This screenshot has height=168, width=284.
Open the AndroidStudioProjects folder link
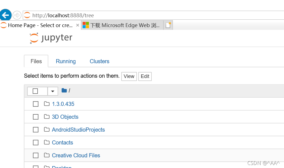coord(78,130)
